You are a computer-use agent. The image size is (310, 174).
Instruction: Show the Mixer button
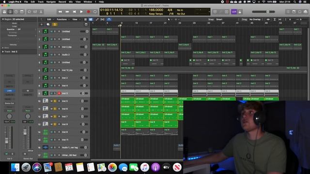(35, 12)
